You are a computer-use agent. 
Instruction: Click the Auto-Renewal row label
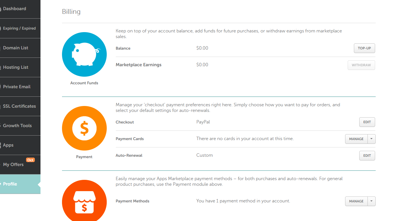129,155
